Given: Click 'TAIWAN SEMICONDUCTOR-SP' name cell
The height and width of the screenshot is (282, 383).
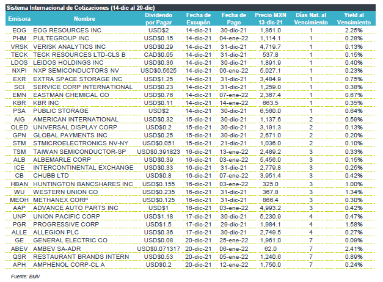Looking at the screenshot, I should (79, 152).
